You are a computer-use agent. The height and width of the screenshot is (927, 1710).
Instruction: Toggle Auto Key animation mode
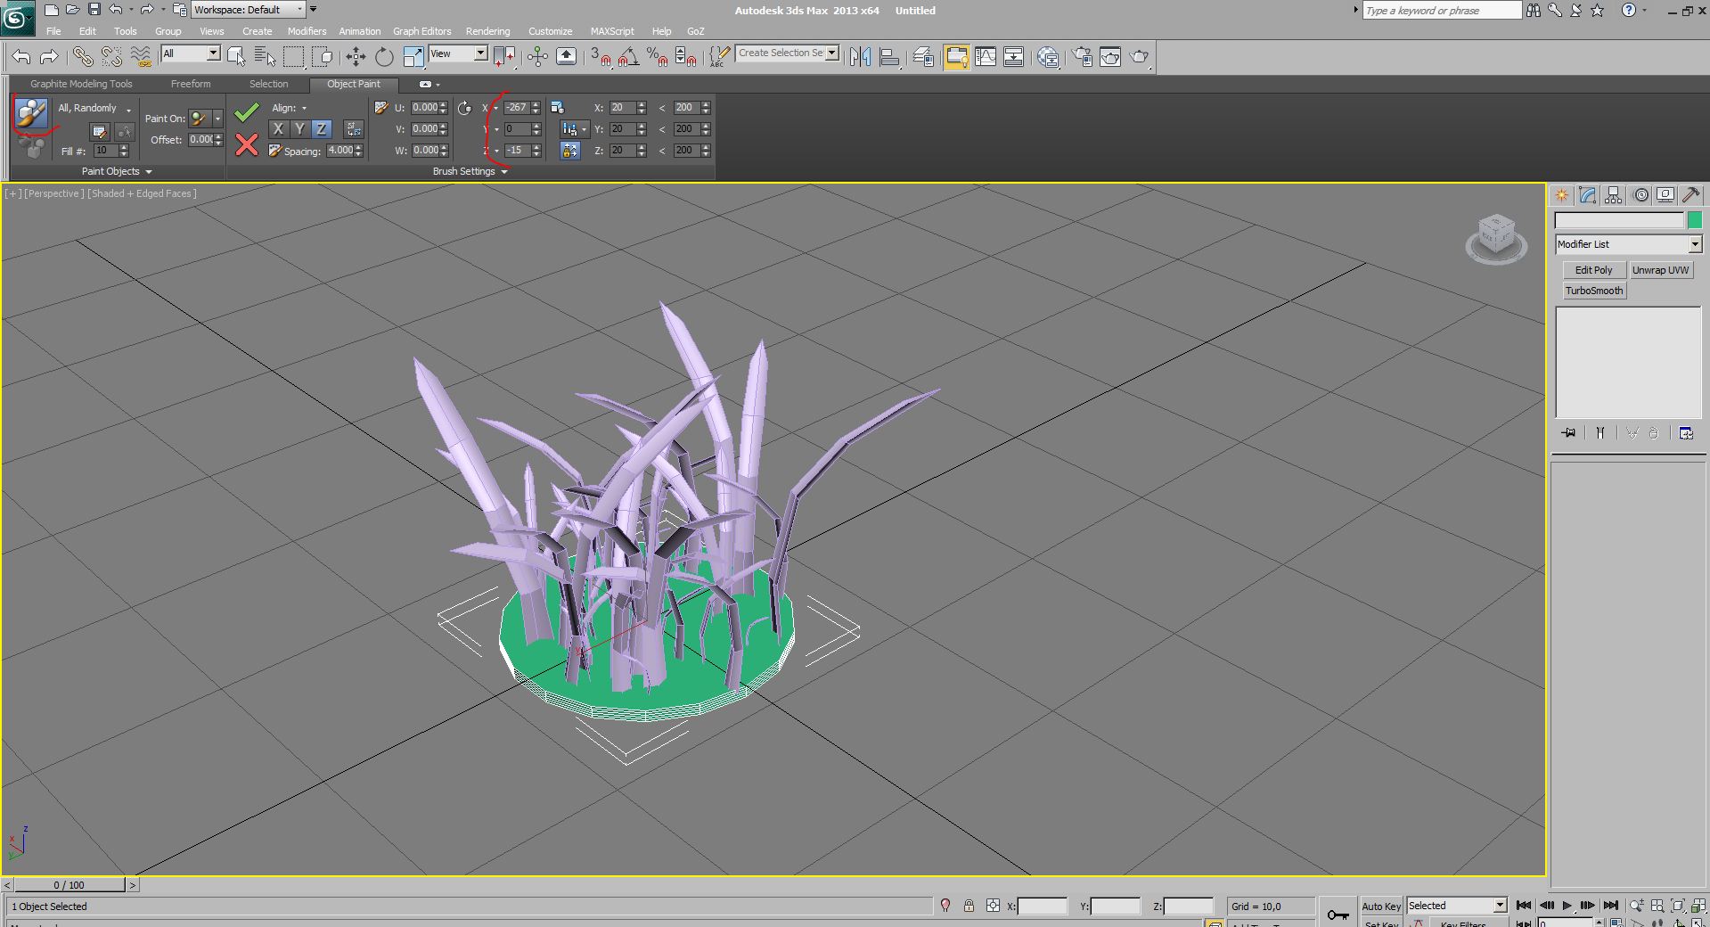[1380, 906]
